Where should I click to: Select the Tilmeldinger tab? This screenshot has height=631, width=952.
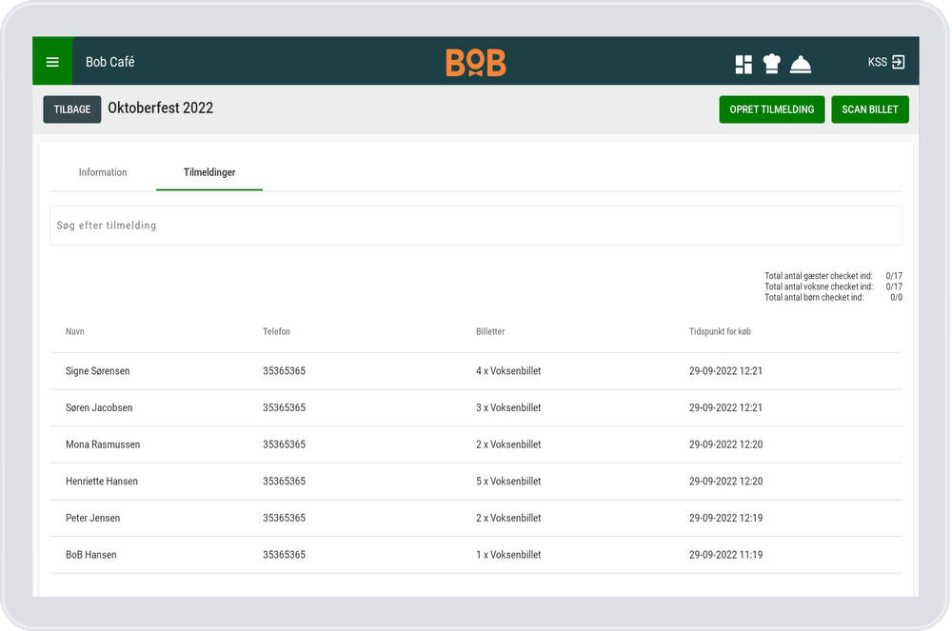209,172
